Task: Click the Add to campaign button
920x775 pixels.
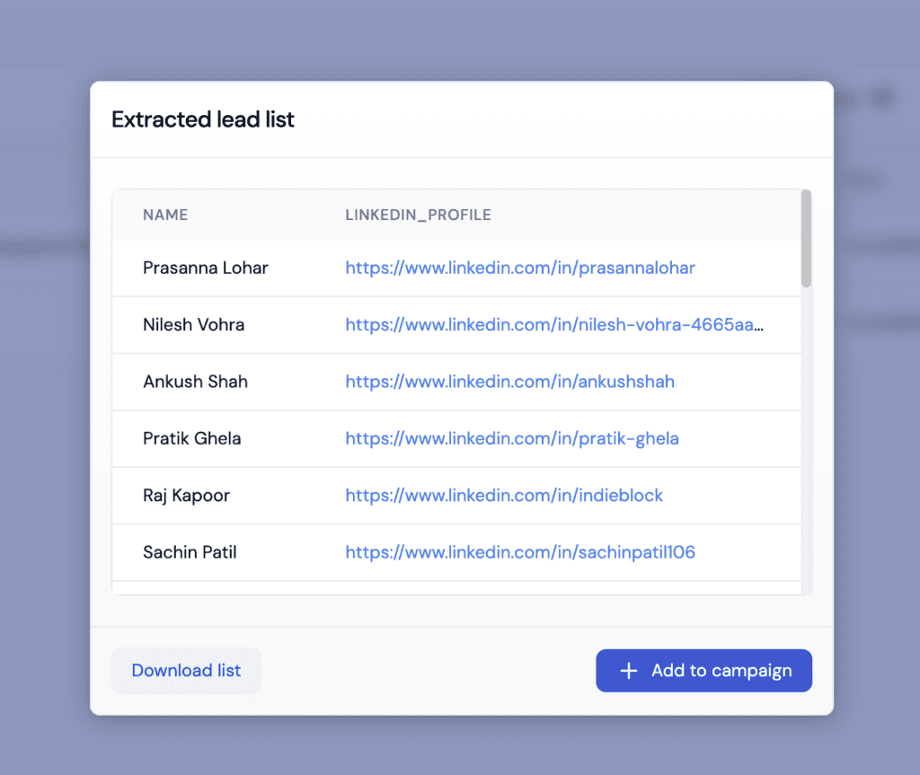Action: click(x=703, y=671)
